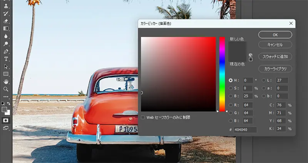
Task: Click the Y yellow field showing 68
Action: coord(281,121)
